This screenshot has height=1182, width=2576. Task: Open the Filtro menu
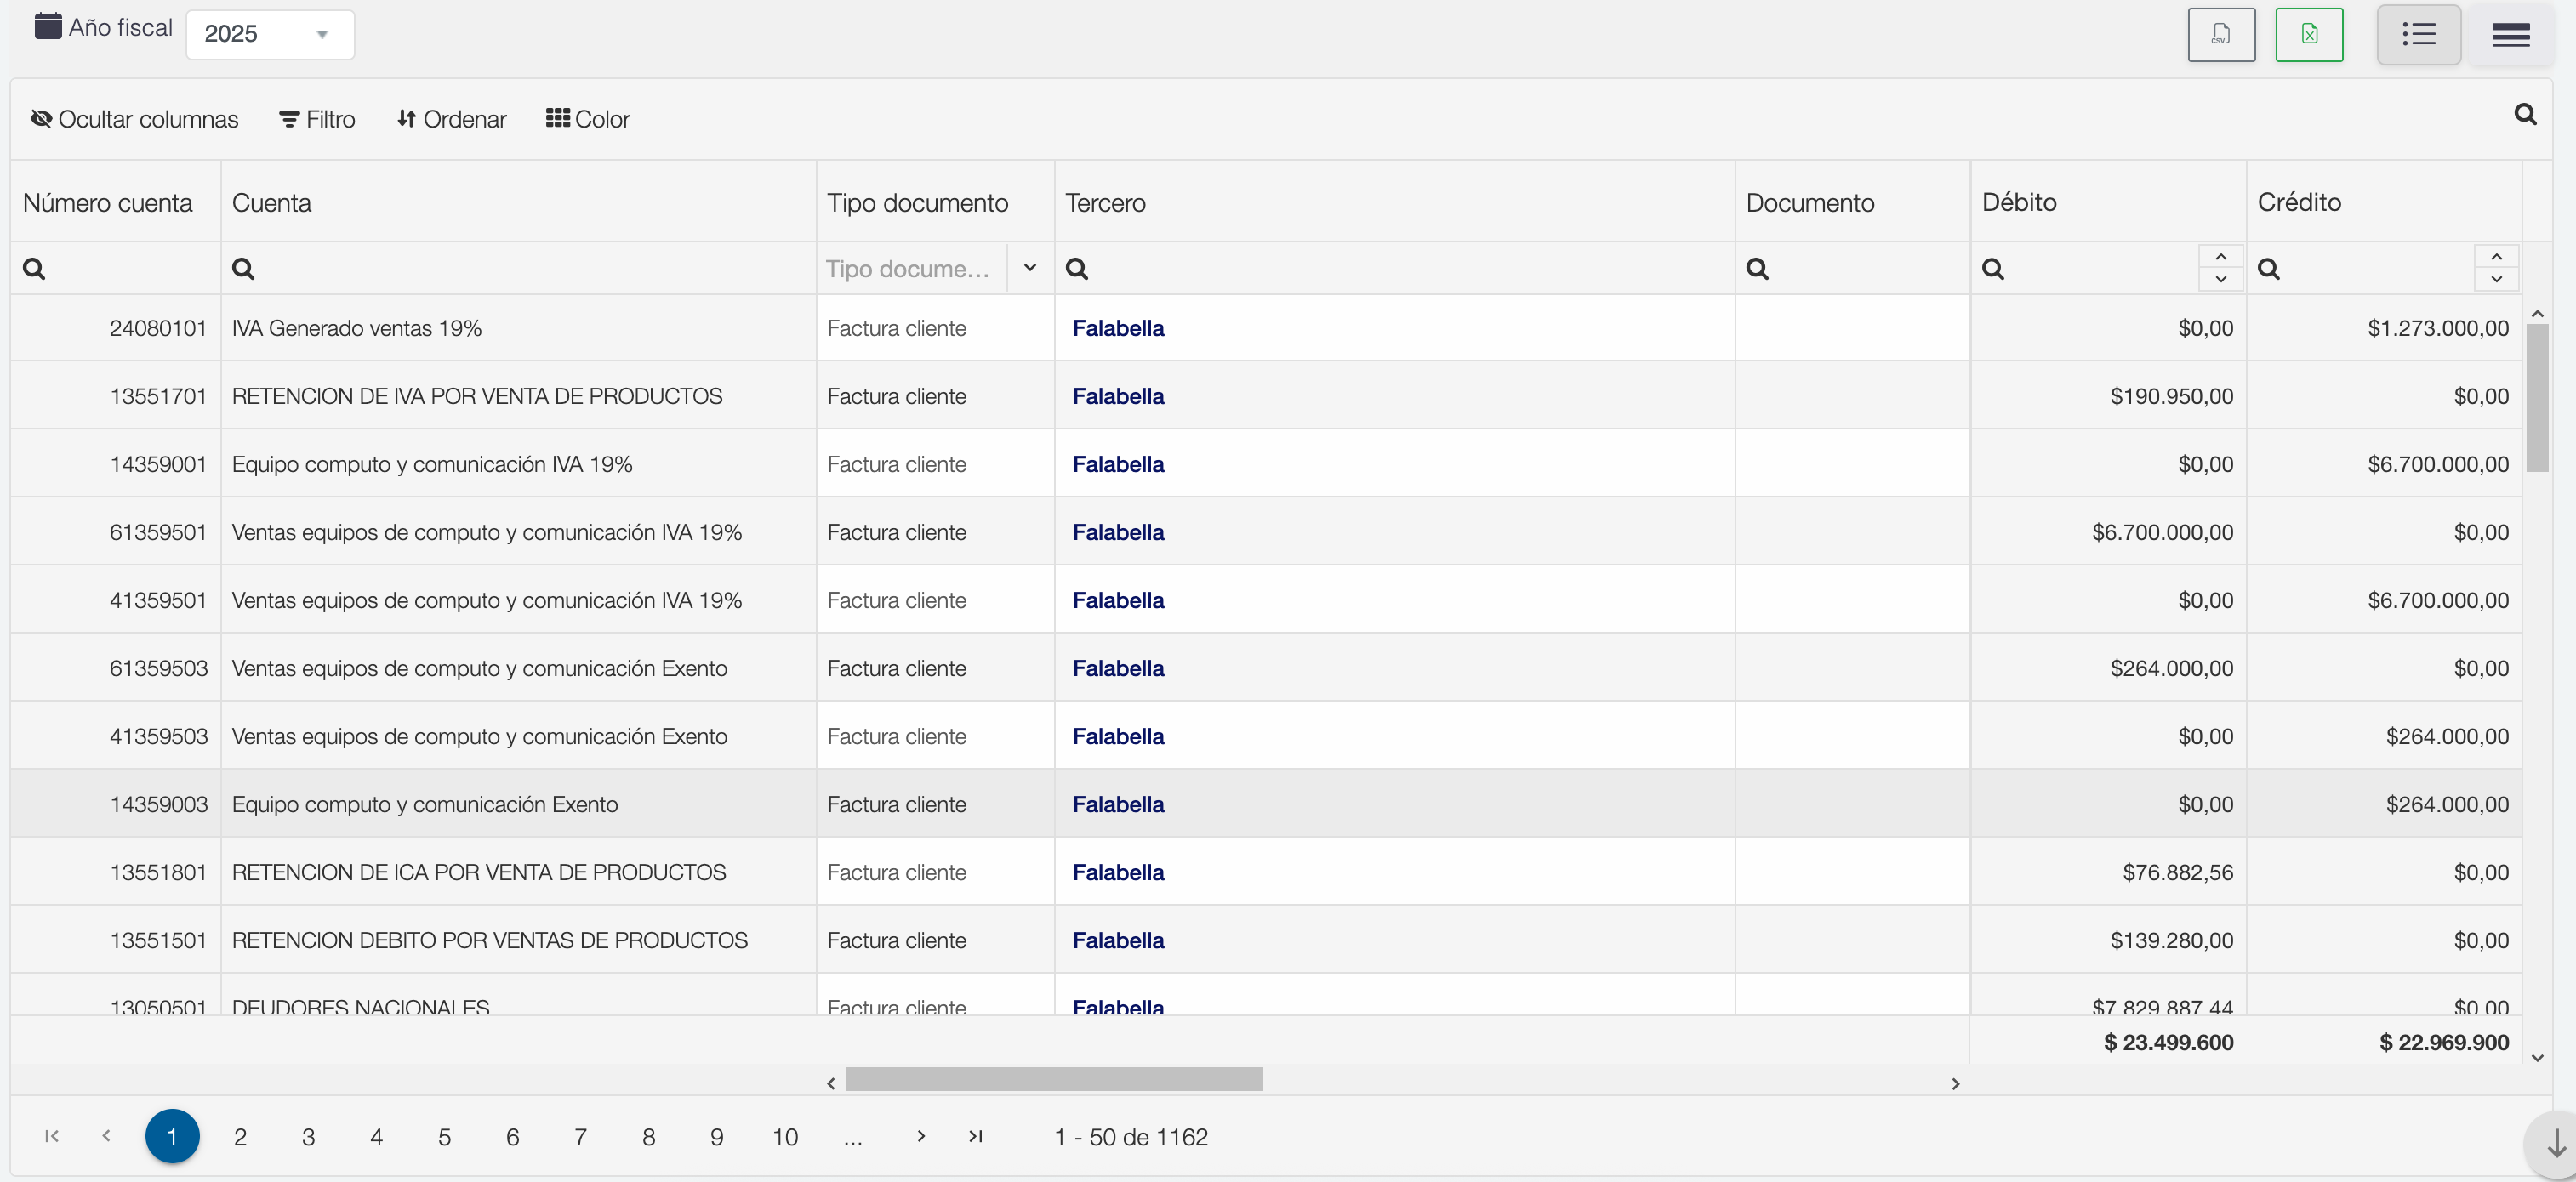(317, 119)
